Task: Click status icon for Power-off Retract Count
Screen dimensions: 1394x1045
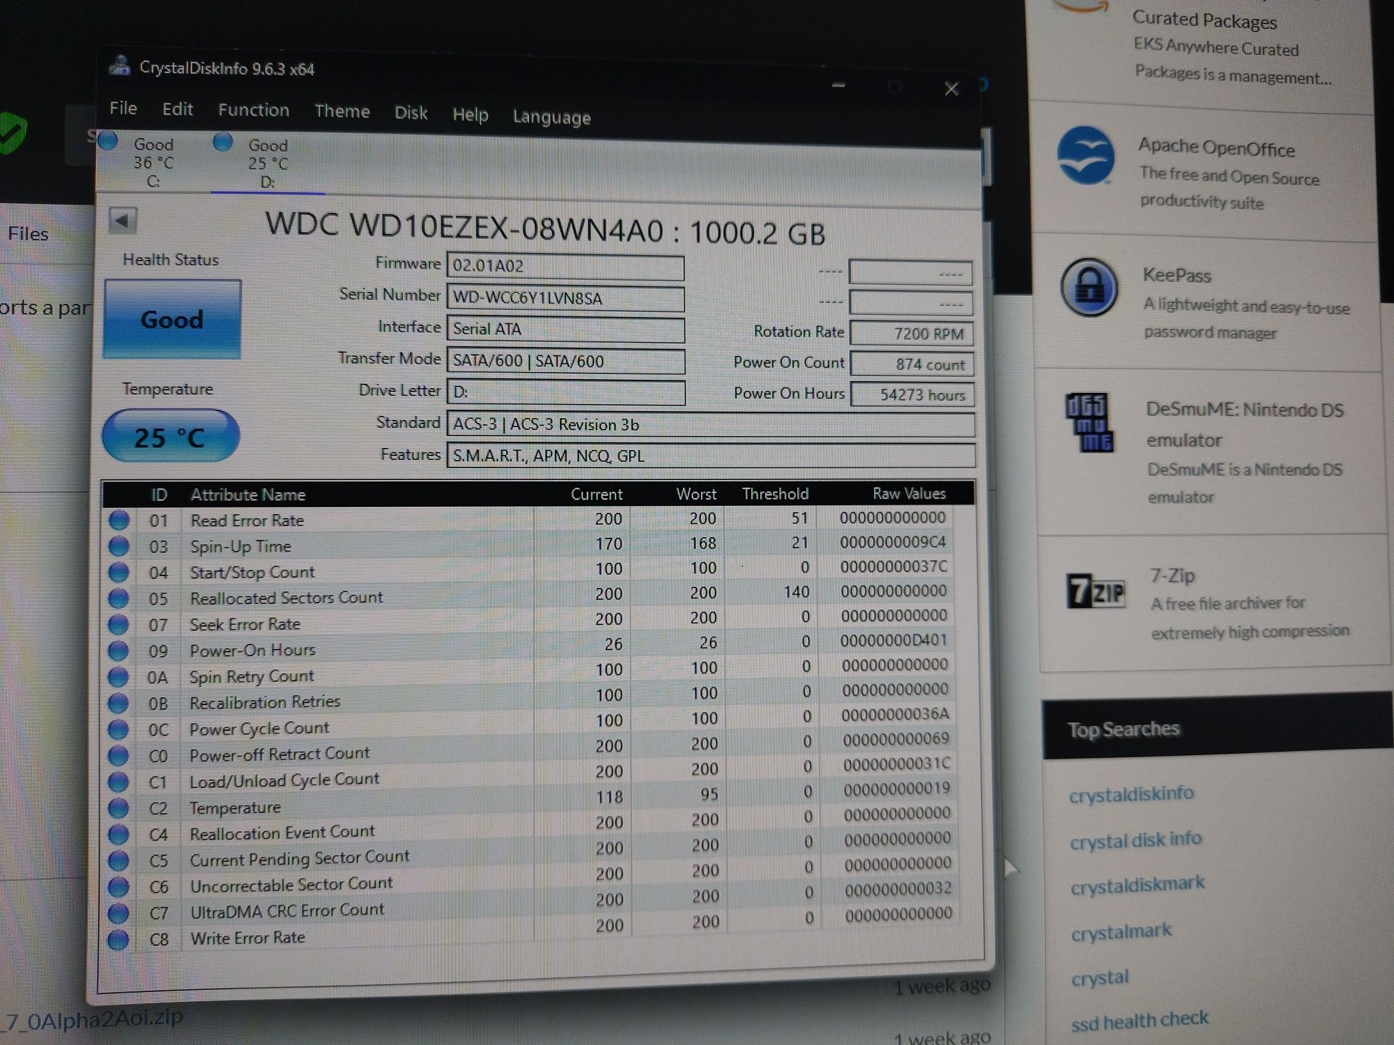Action: pos(118,755)
